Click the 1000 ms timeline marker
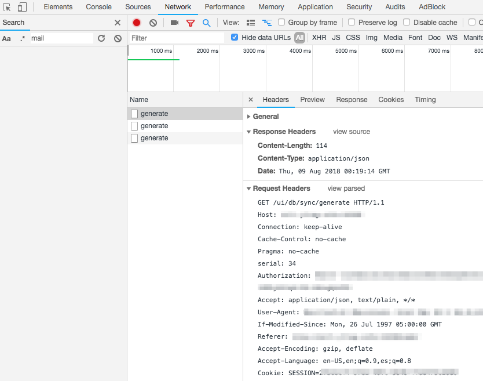The height and width of the screenshot is (381, 483). pyautogui.click(x=161, y=51)
